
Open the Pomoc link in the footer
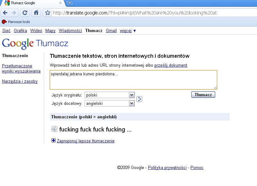tap(197, 167)
